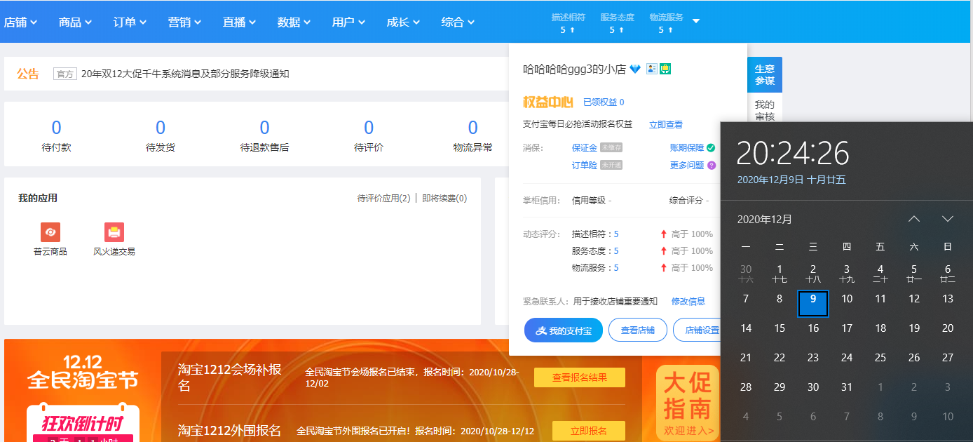
Task: Select December 9 in the calendar
Action: 813,304
